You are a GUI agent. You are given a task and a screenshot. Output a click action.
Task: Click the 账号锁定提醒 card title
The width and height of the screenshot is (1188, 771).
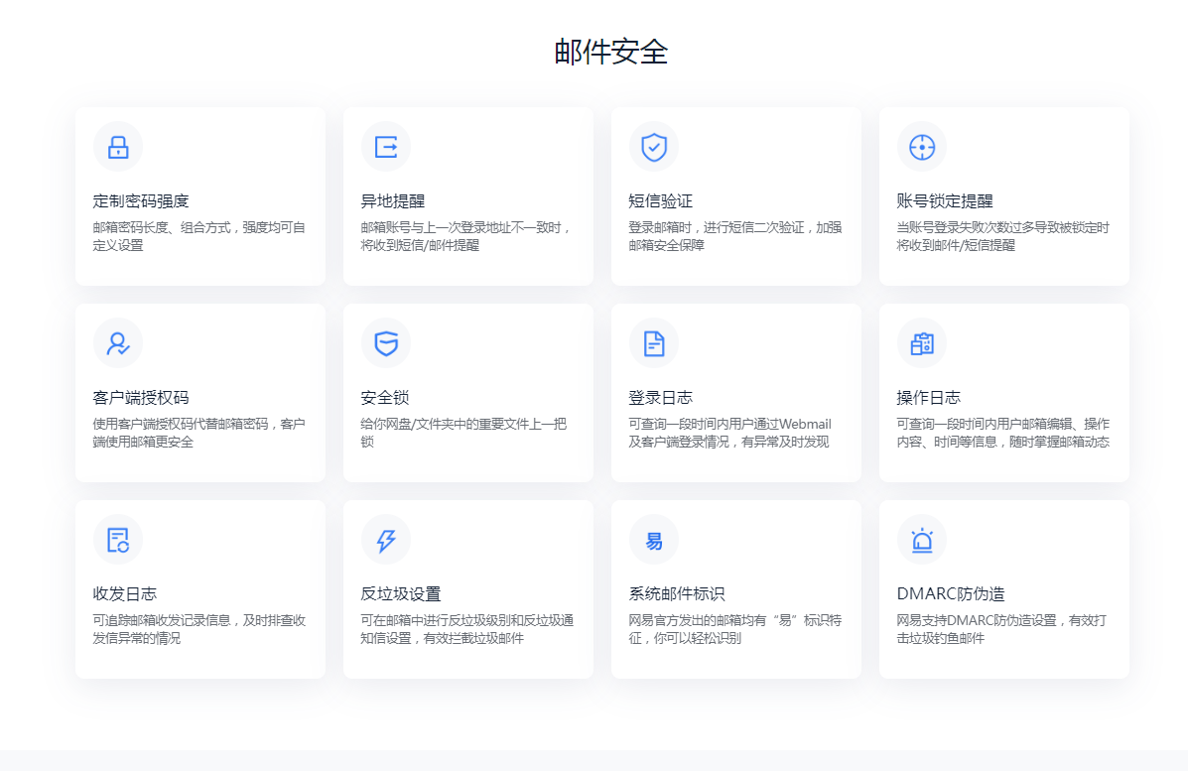[944, 201]
